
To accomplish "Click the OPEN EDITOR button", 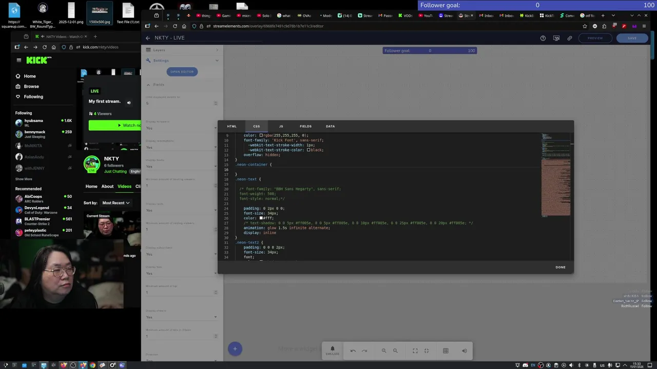I will tap(182, 72).
